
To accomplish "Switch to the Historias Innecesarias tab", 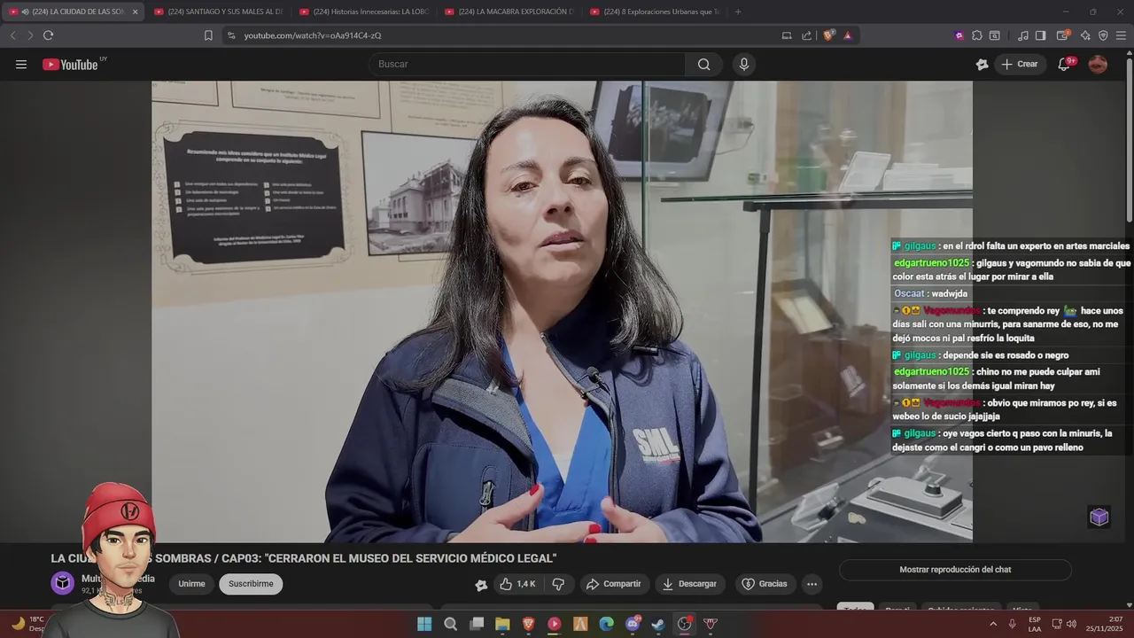I will [363, 12].
